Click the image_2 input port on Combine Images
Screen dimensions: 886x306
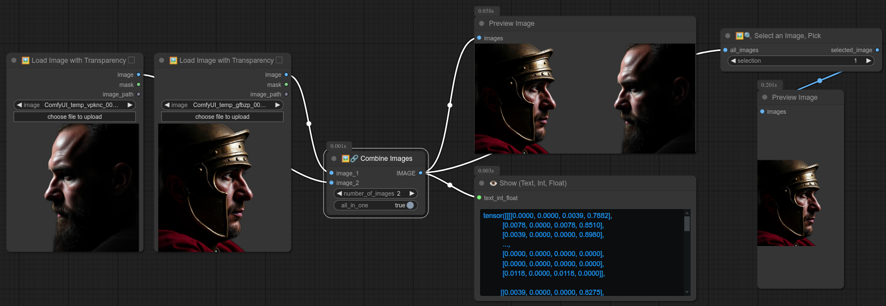(x=332, y=183)
